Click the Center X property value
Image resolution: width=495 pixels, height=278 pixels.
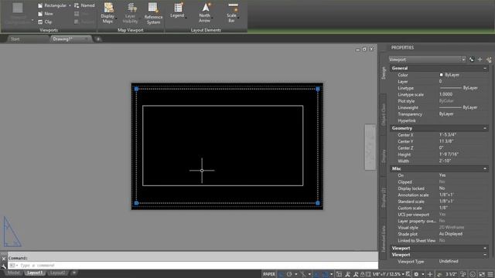448,134
